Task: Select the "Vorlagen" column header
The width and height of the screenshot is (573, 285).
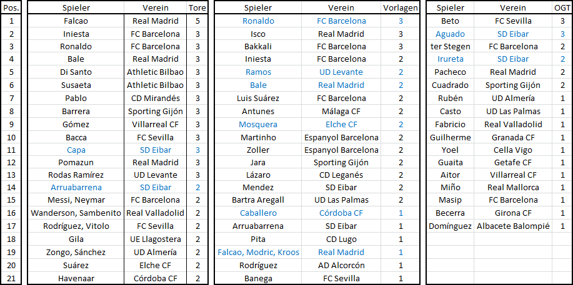Action: 401,7
